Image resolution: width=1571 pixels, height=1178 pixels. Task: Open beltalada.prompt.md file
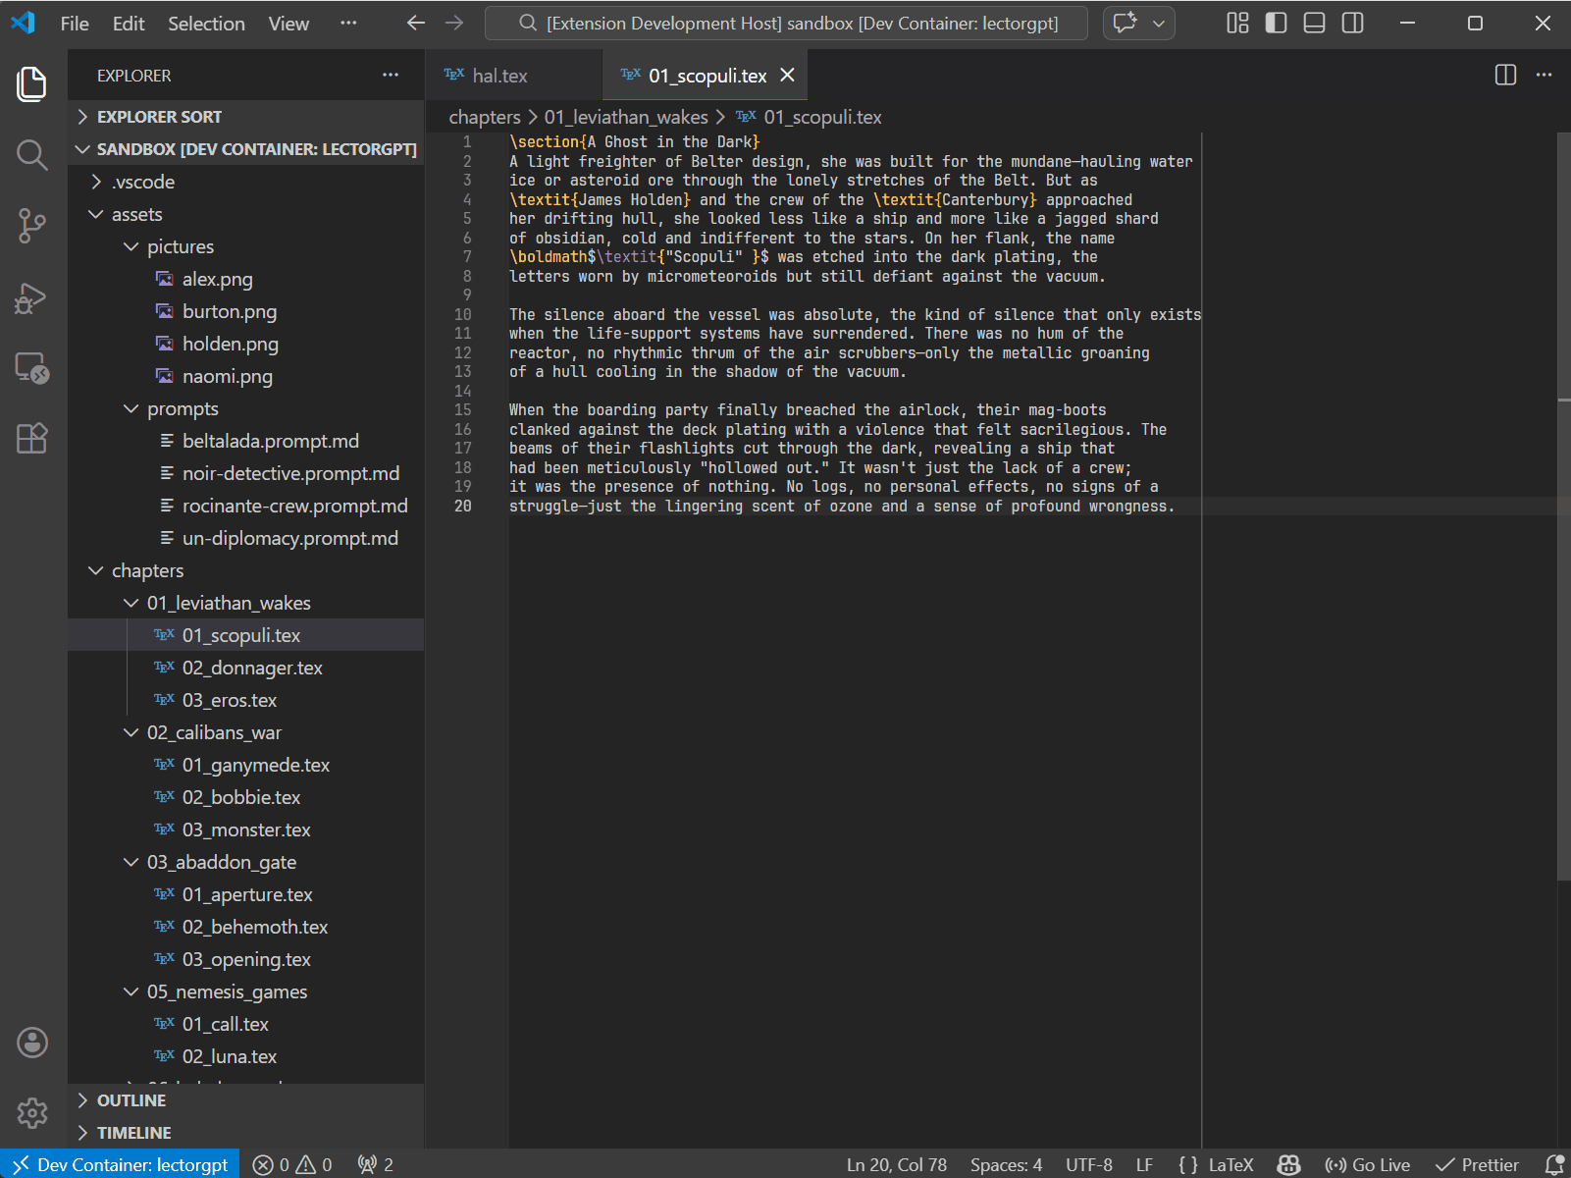click(x=245, y=441)
